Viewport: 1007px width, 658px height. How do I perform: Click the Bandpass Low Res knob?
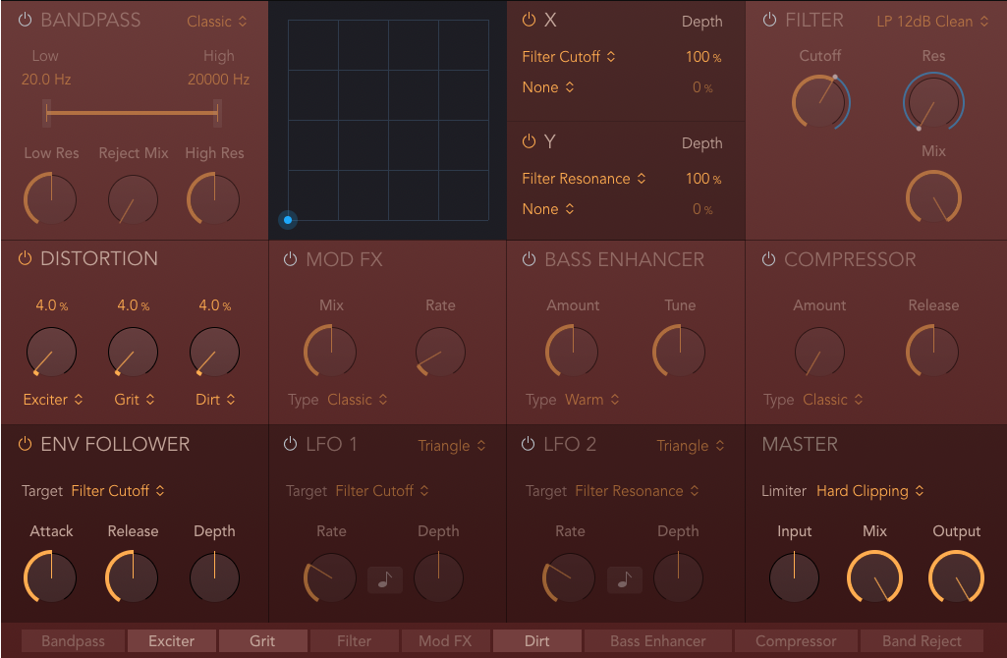51,199
